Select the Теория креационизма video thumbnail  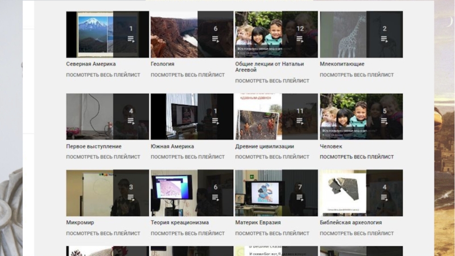[x=176, y=192]
